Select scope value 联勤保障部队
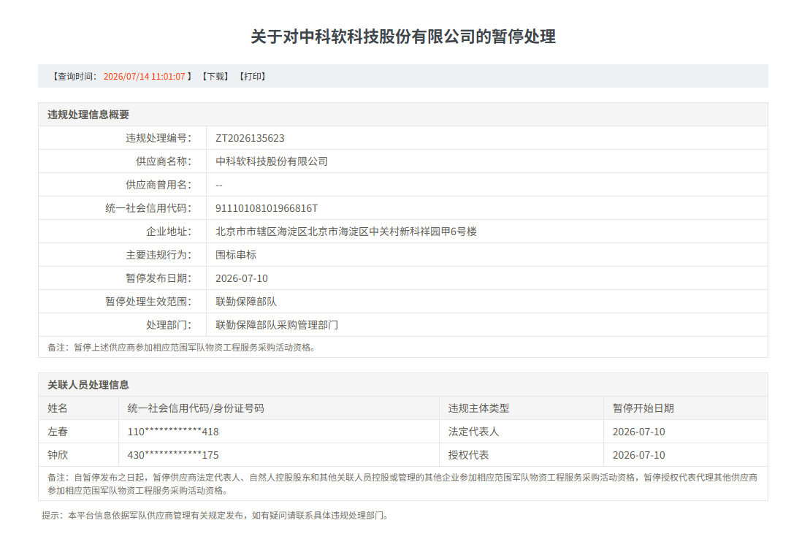 coord(246,301)
